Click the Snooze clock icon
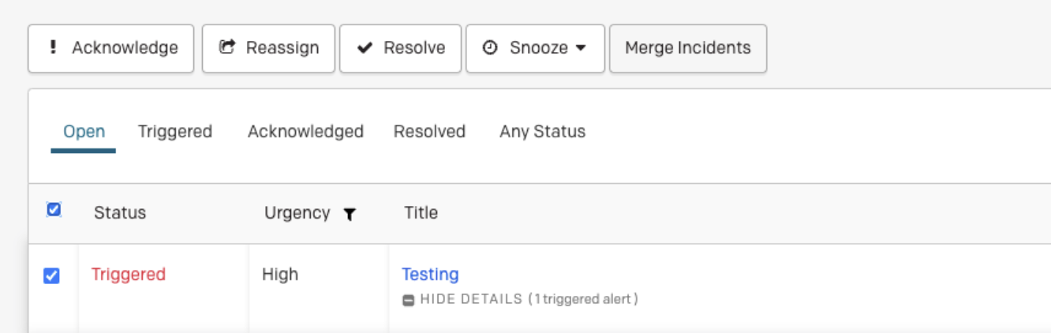1051x333 pixels. pos(490,48)
